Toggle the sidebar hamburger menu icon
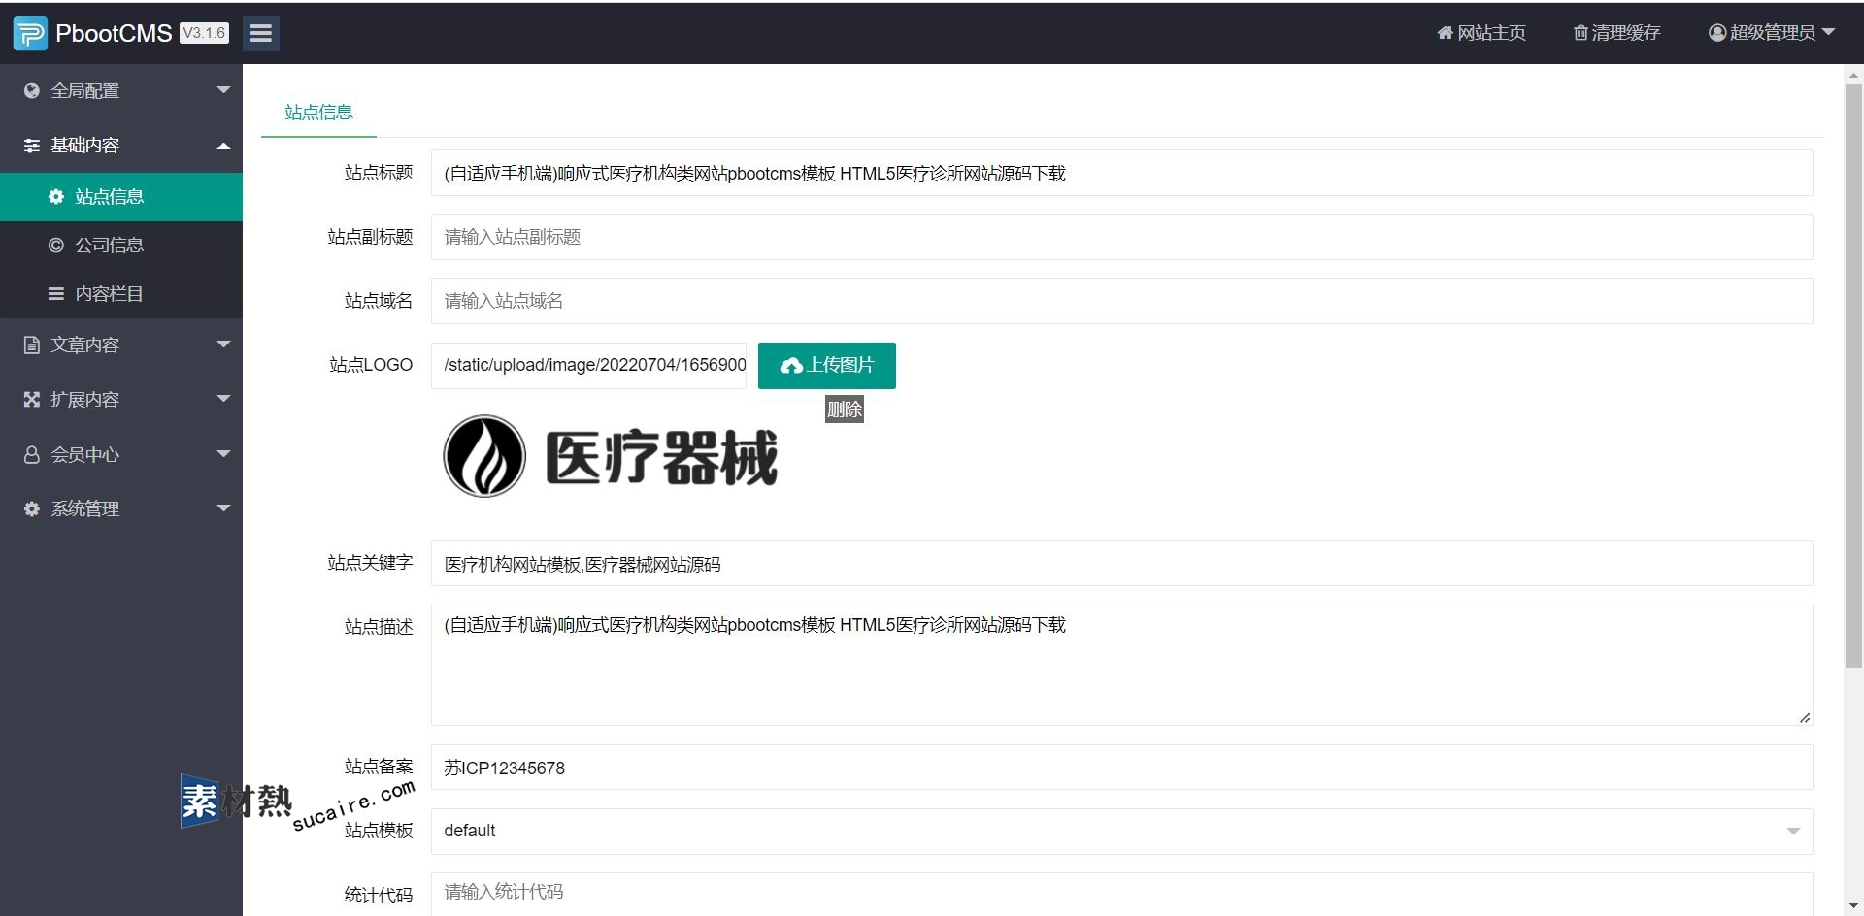This screenshot has height=916, width=1864. (x=260, y=33)
